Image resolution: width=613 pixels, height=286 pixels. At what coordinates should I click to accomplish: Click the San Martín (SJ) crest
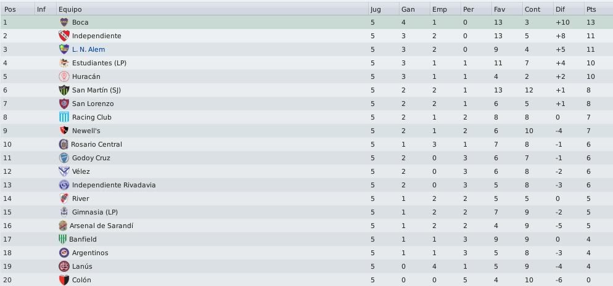pos(64,90)
